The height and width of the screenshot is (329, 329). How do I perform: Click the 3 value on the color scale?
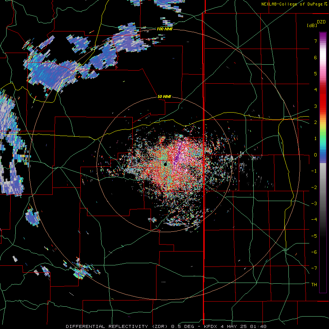tap(315, 106)
